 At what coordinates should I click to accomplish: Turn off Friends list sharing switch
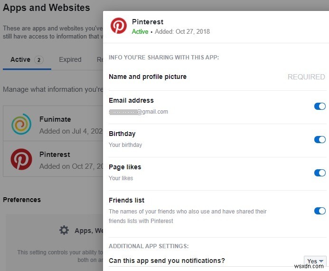[320, 211]
